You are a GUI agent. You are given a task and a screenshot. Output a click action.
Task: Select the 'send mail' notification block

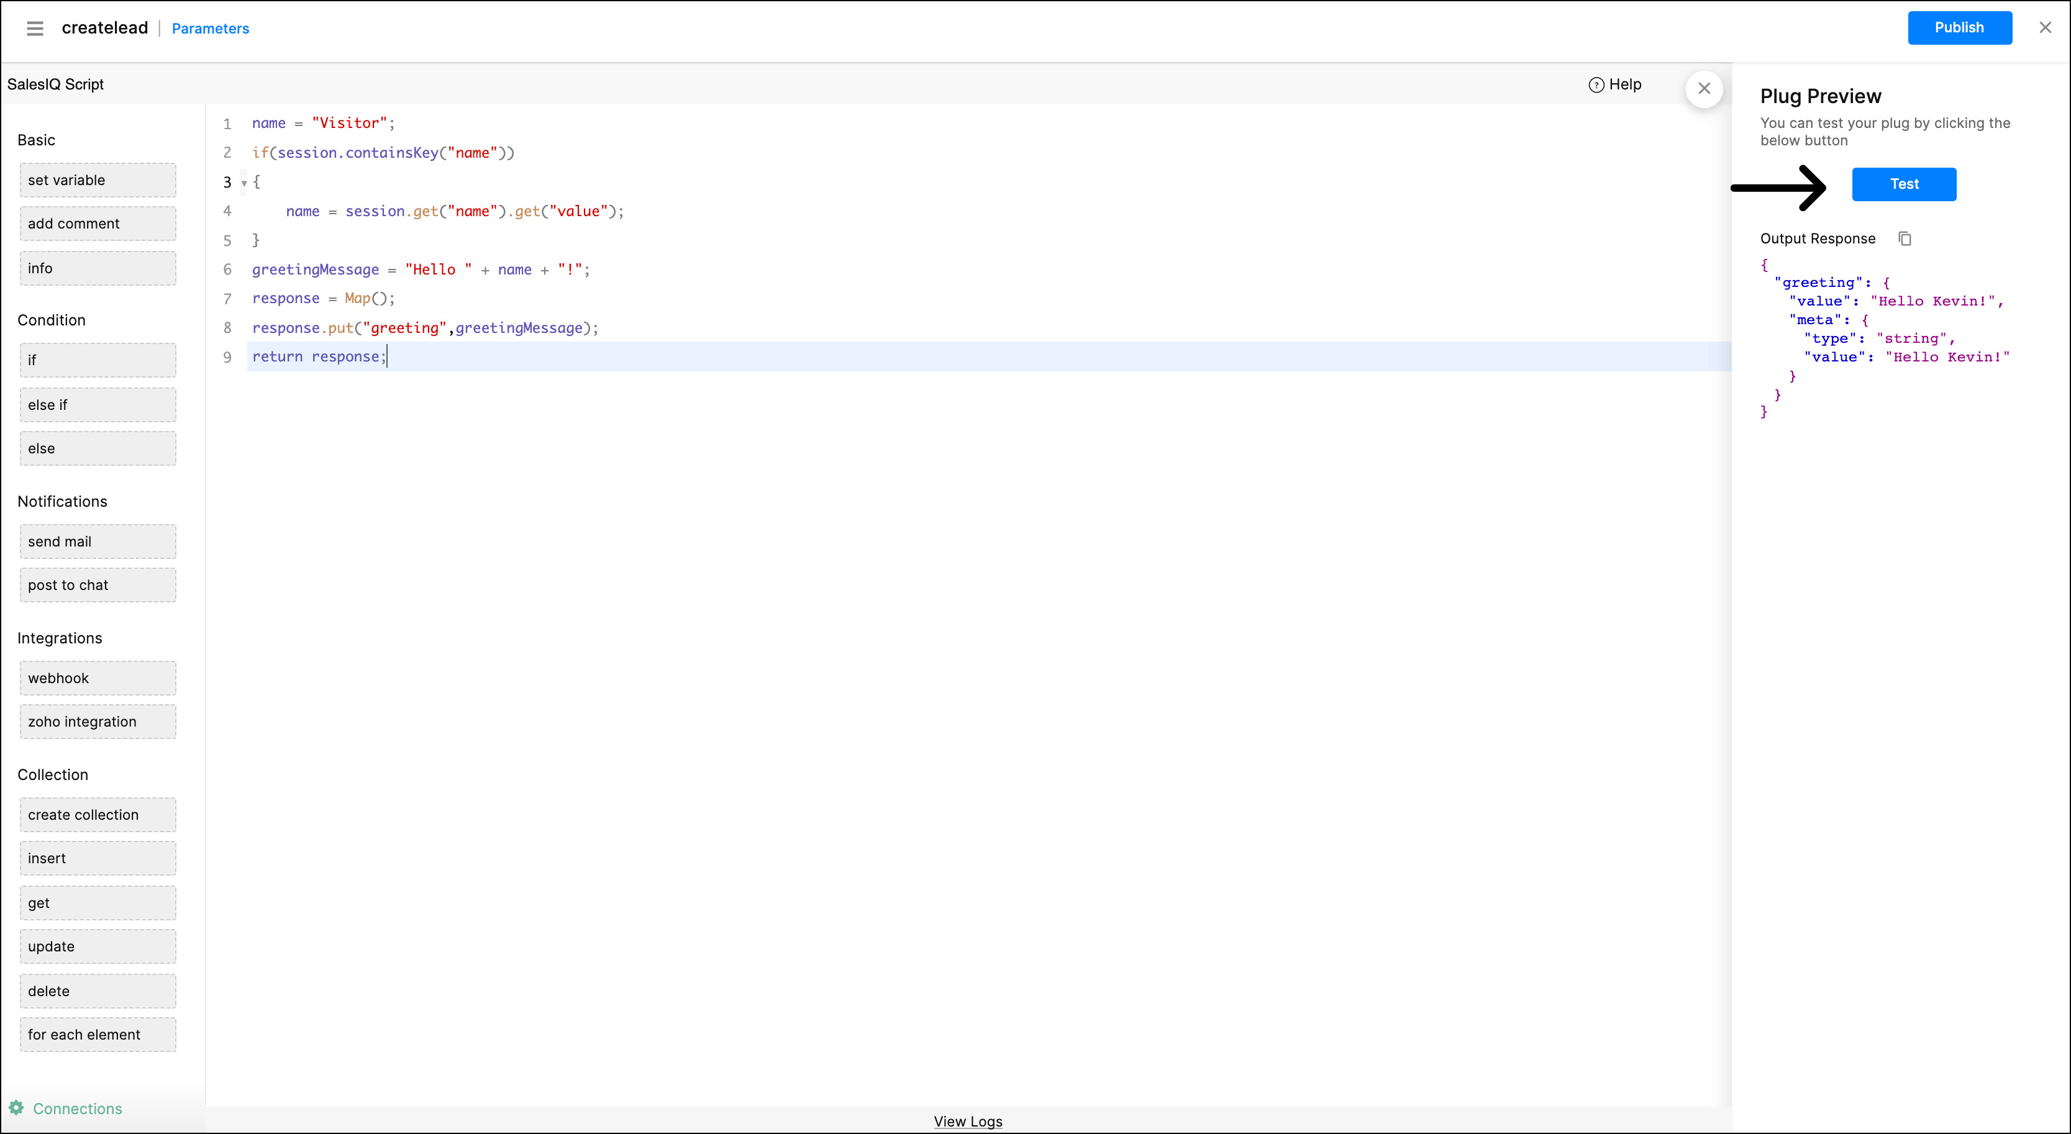pos(98,542)
